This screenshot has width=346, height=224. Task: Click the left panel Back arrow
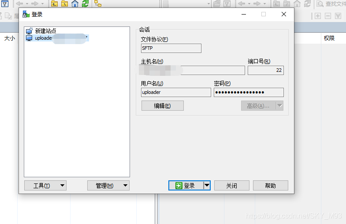tap(20, 4)
